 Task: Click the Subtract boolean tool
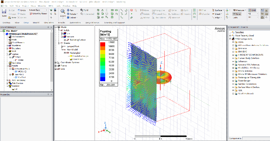[x=174, y=14]
